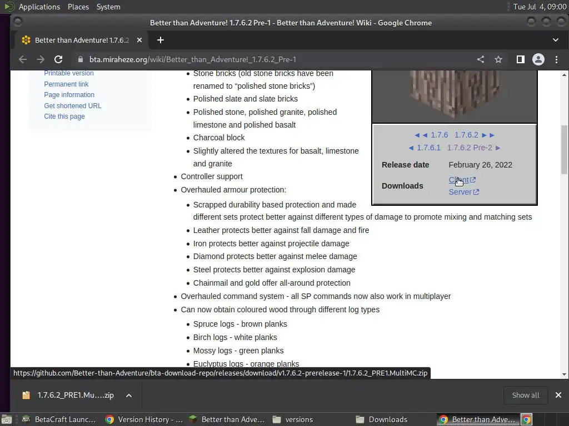
Task: Click the scroll down arrow
Action: pyautogui.click(x=564, y=374)
